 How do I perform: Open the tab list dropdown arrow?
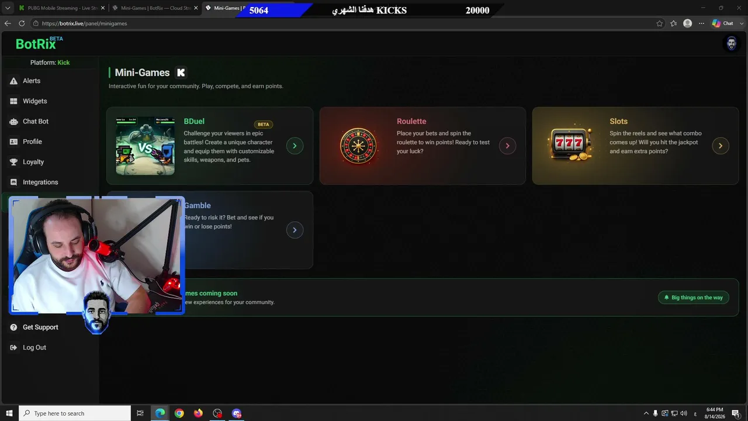click(x=8, y=8)
